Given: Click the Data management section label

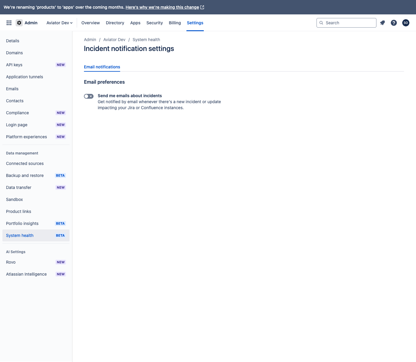Looking at the screenshot, I should click(x=22, y=153).
